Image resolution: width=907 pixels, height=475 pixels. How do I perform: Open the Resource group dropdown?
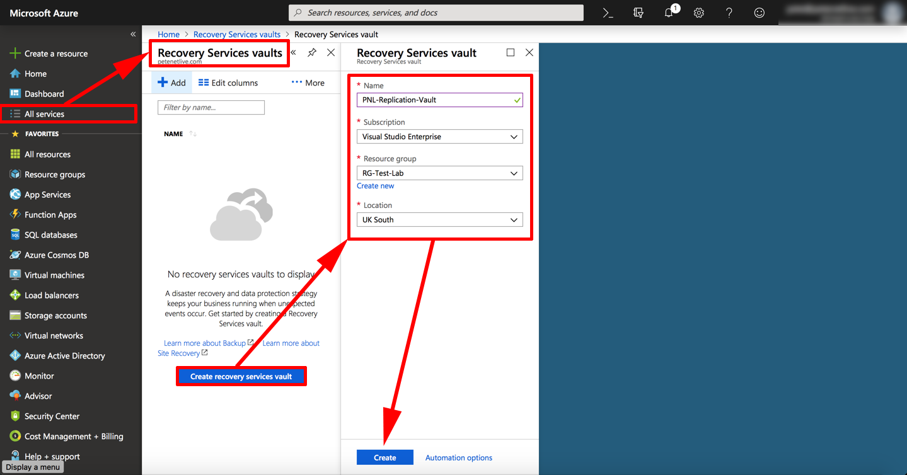440,173
